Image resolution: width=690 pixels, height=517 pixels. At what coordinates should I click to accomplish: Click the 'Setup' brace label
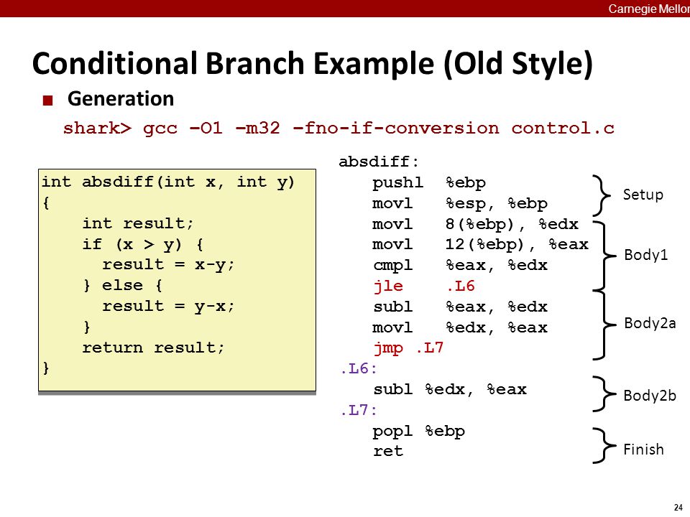coord(643,195)
